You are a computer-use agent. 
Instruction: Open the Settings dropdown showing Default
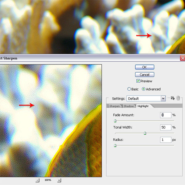[x=163, y=99]
